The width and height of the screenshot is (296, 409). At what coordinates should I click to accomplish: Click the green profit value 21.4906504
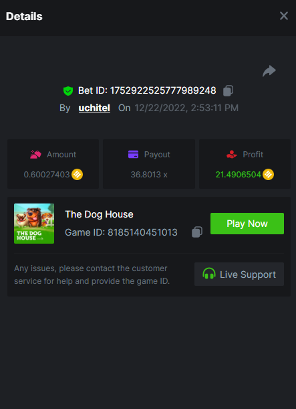(239, 175)
